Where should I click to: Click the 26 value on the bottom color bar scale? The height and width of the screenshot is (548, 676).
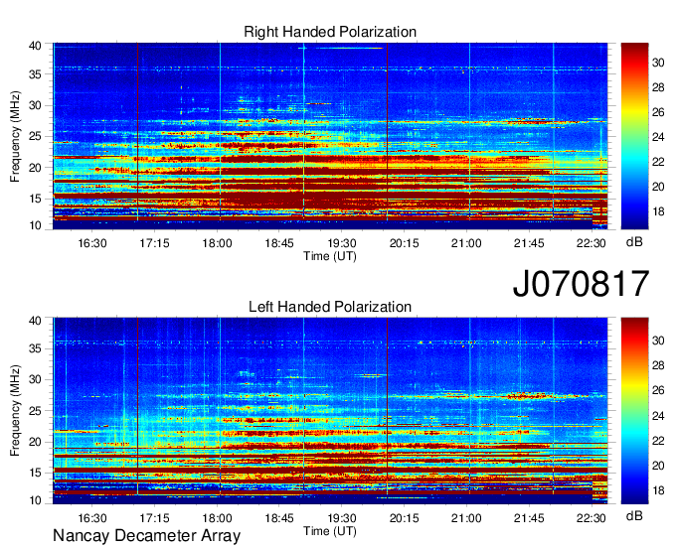point(658,390)
